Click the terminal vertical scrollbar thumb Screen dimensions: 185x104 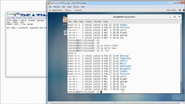click(181, 87)
